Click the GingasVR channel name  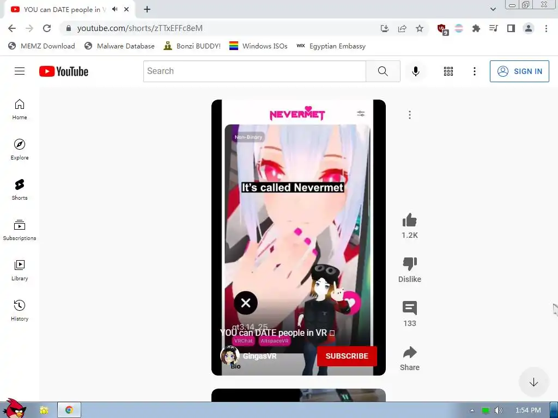(260, 356)
